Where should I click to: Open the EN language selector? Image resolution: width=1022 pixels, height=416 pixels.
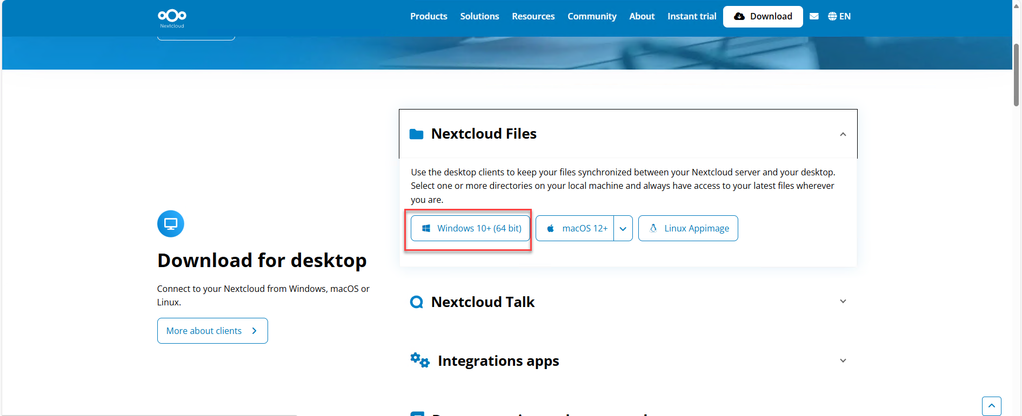pyautogui.click(x=839, y=16)
